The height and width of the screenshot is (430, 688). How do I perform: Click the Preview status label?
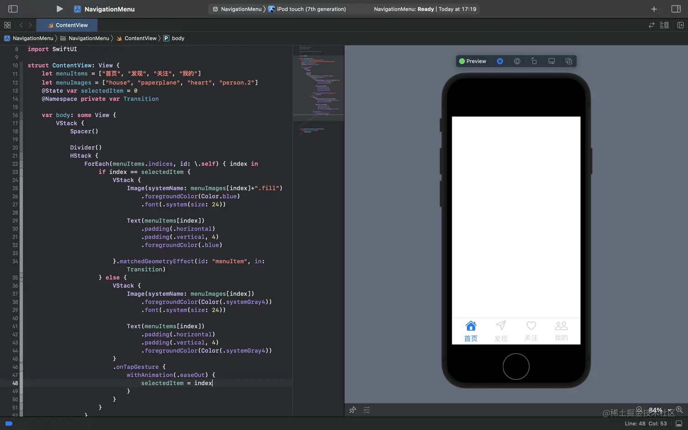[x=473, y=61]
